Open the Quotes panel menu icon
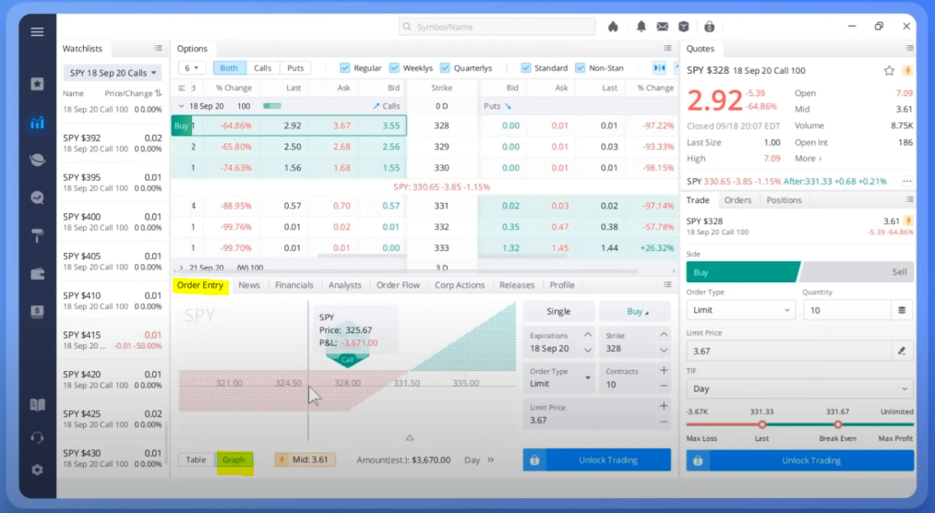Screen dimensions: 935x513 click(x=909, y=48)
